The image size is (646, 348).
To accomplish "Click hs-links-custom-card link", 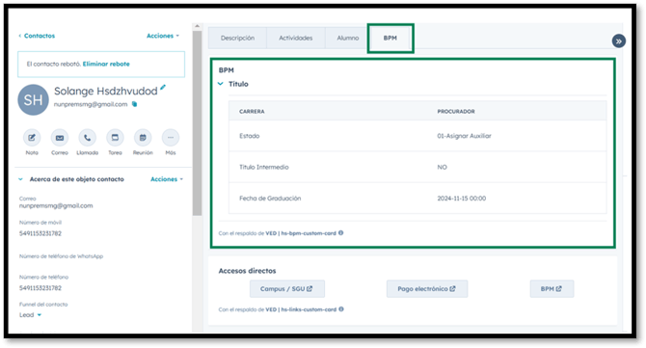I will [309, 309].
